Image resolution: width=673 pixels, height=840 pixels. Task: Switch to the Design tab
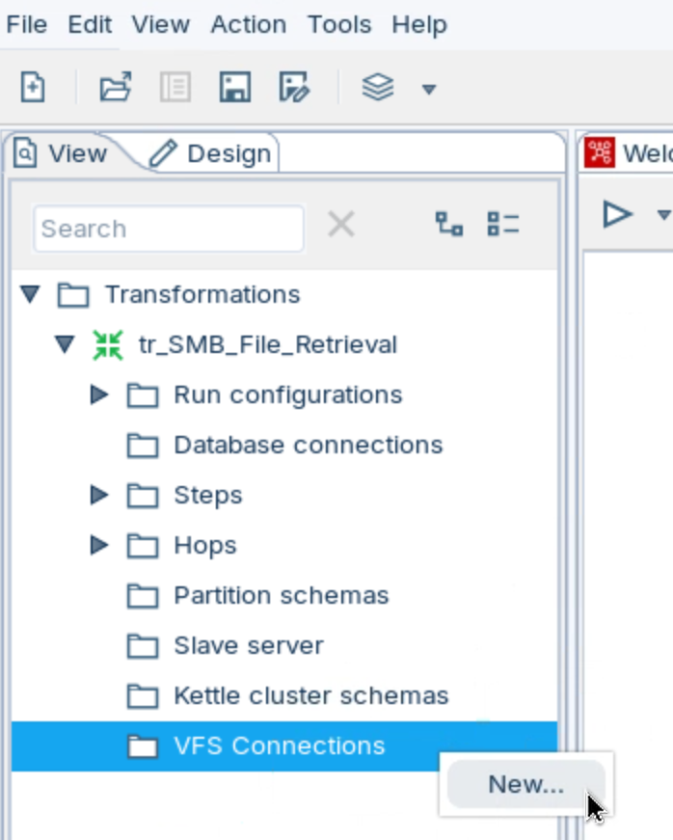(213, 153)
